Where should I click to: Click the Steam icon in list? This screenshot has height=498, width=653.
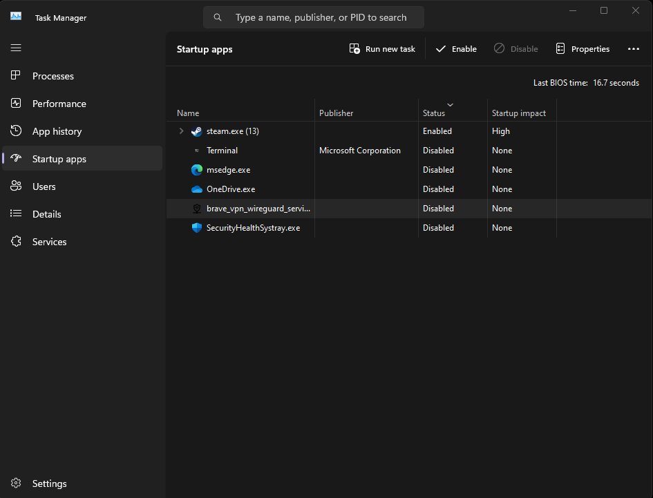point(196,131)
